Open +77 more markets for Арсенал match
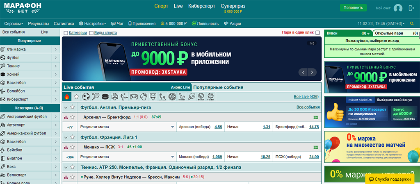This screenshot has height=184, width=420. (x=70, y=127)
